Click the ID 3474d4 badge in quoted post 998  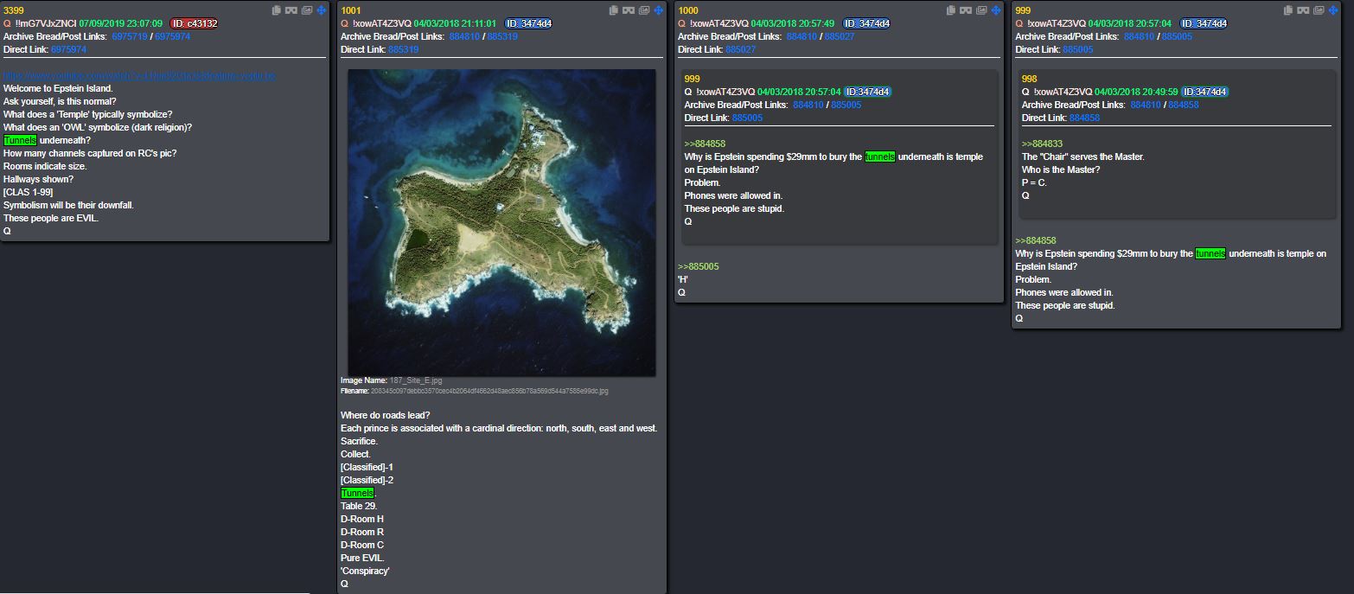[x=1205, y=92]
